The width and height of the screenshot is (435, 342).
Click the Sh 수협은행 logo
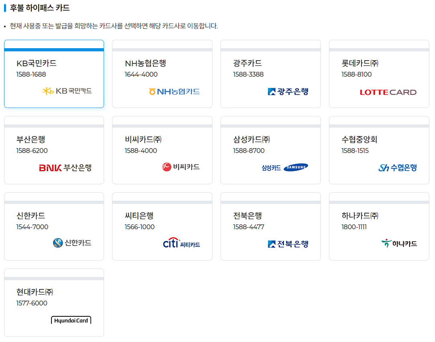coord(398,168)
